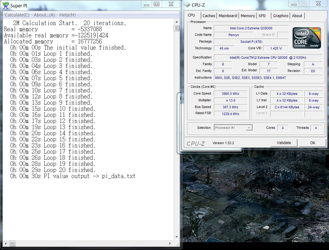Click the Technology value '45 nm'
Screen dimensions: 329x250
coord(224,48)
